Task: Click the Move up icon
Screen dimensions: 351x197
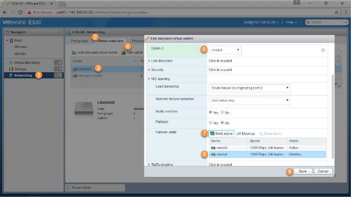Action: click(x=239, y=134)
